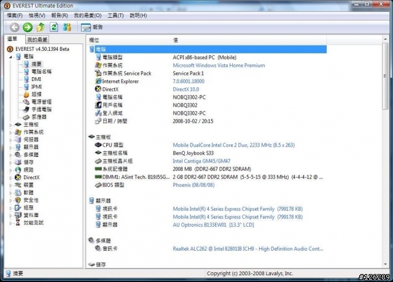Expand the 作業系統 tree node
This screenshot has width=393, height=282.
click(x=10, y=132)
